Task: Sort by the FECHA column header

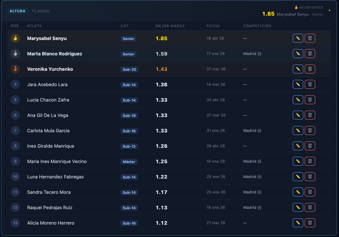Action: (213, 26)
